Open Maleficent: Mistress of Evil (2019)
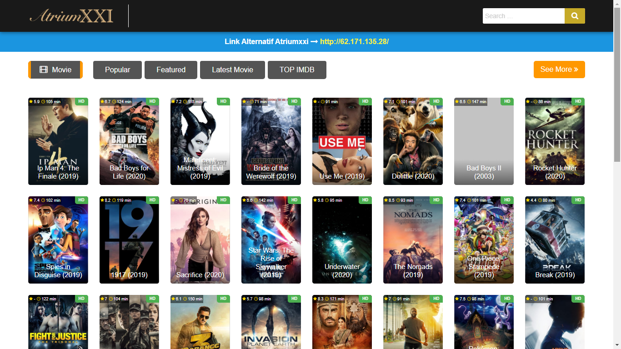621x349 pixels. (200, 141)
